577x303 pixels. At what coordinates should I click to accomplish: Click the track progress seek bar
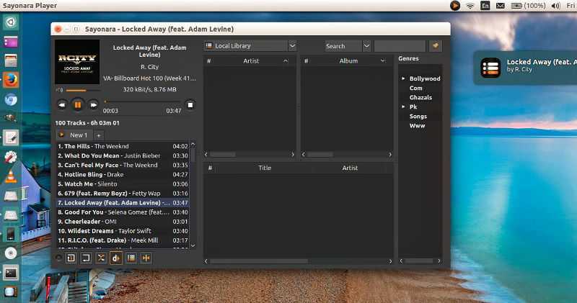point(142,101)
